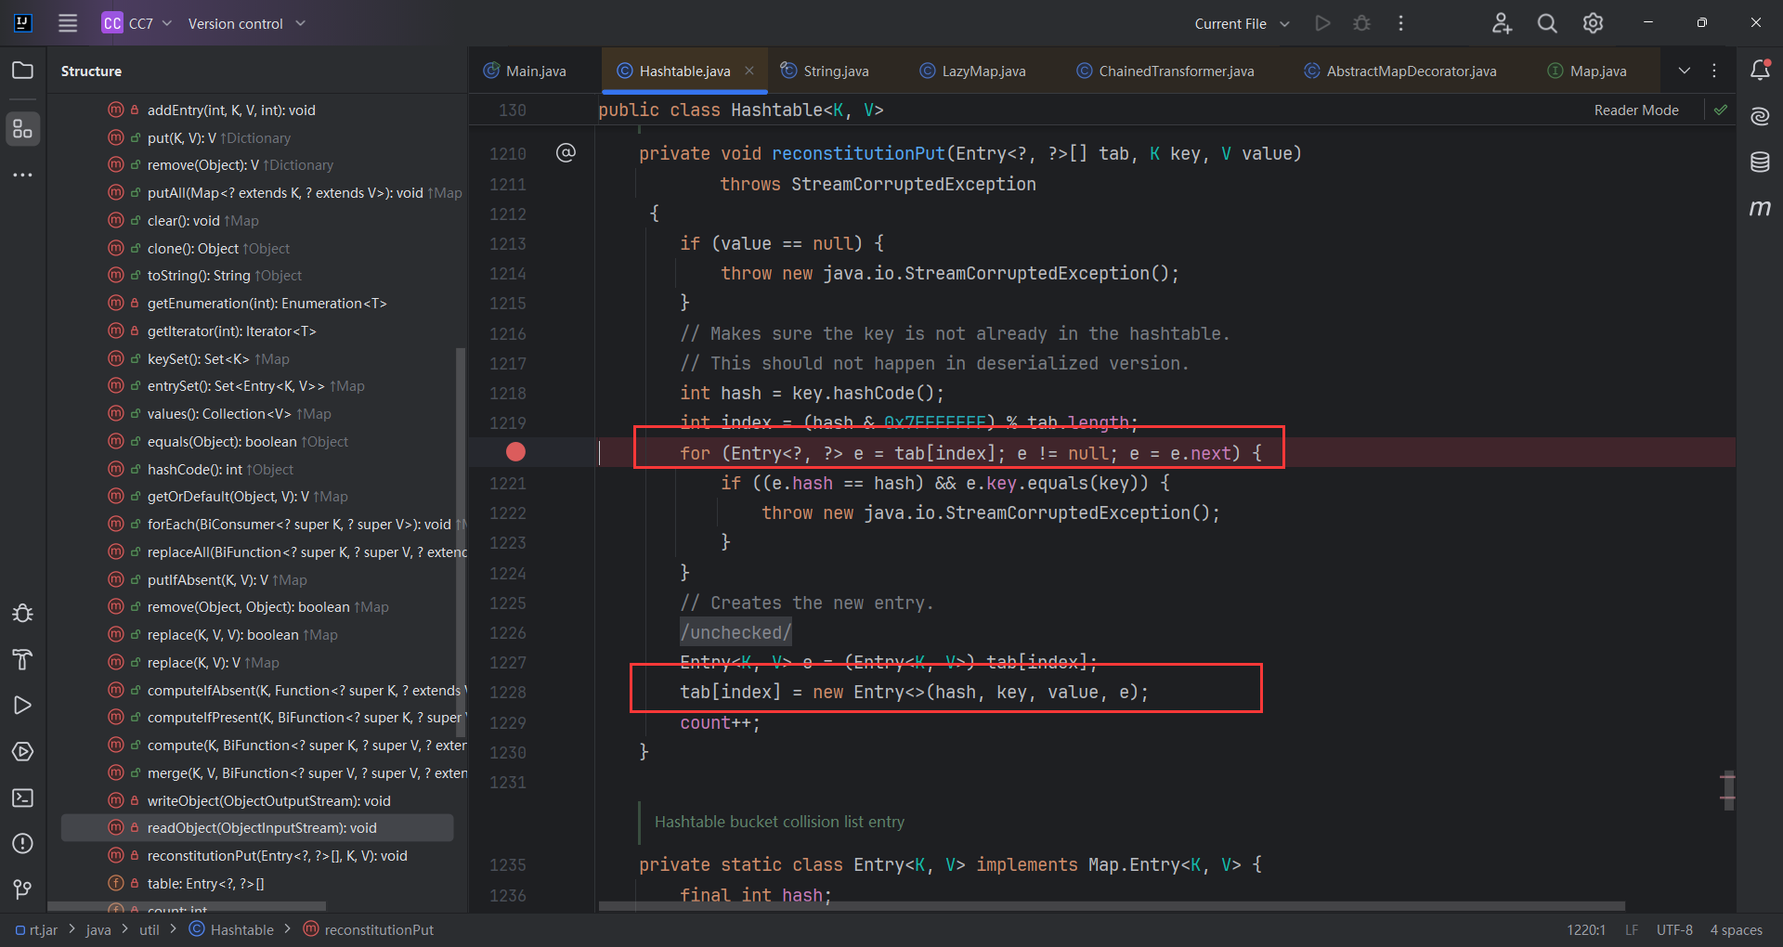Toggle the breakpoint at line 1220
This screenshot has height=947, width=1783.
pyautogui.click(x=515, y=452)
